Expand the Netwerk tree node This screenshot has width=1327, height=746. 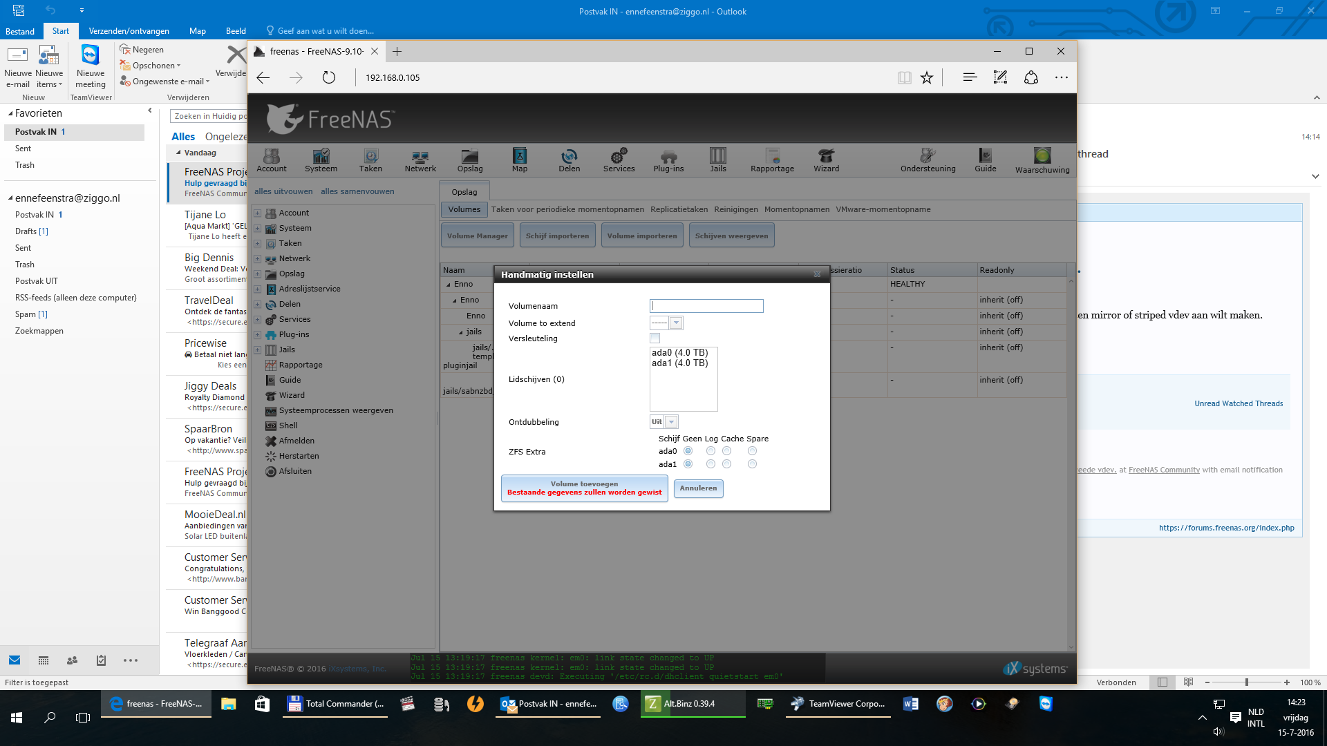[x=257, y=259]
